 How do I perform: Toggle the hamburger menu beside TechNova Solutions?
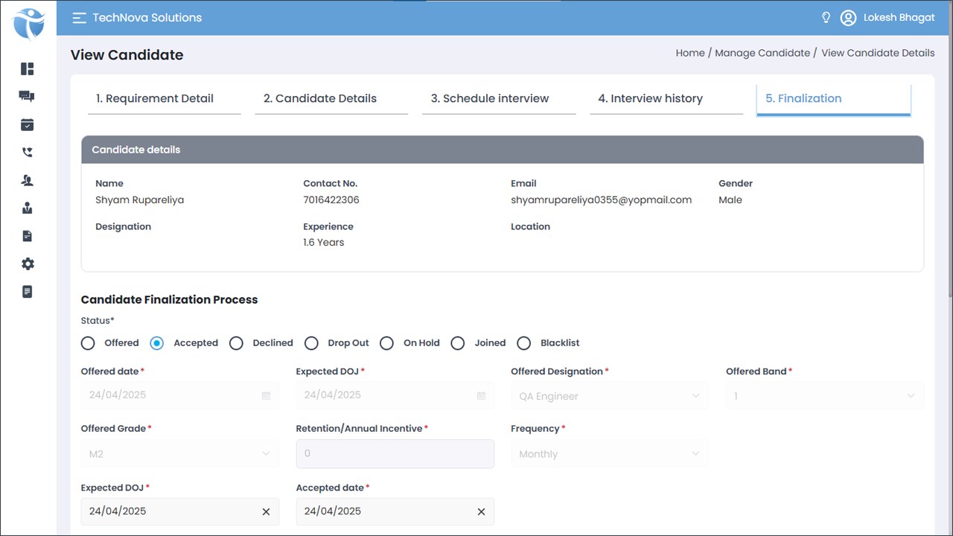[x=79, y=18]
